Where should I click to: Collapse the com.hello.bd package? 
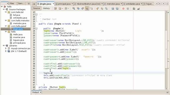pos(6,12)
